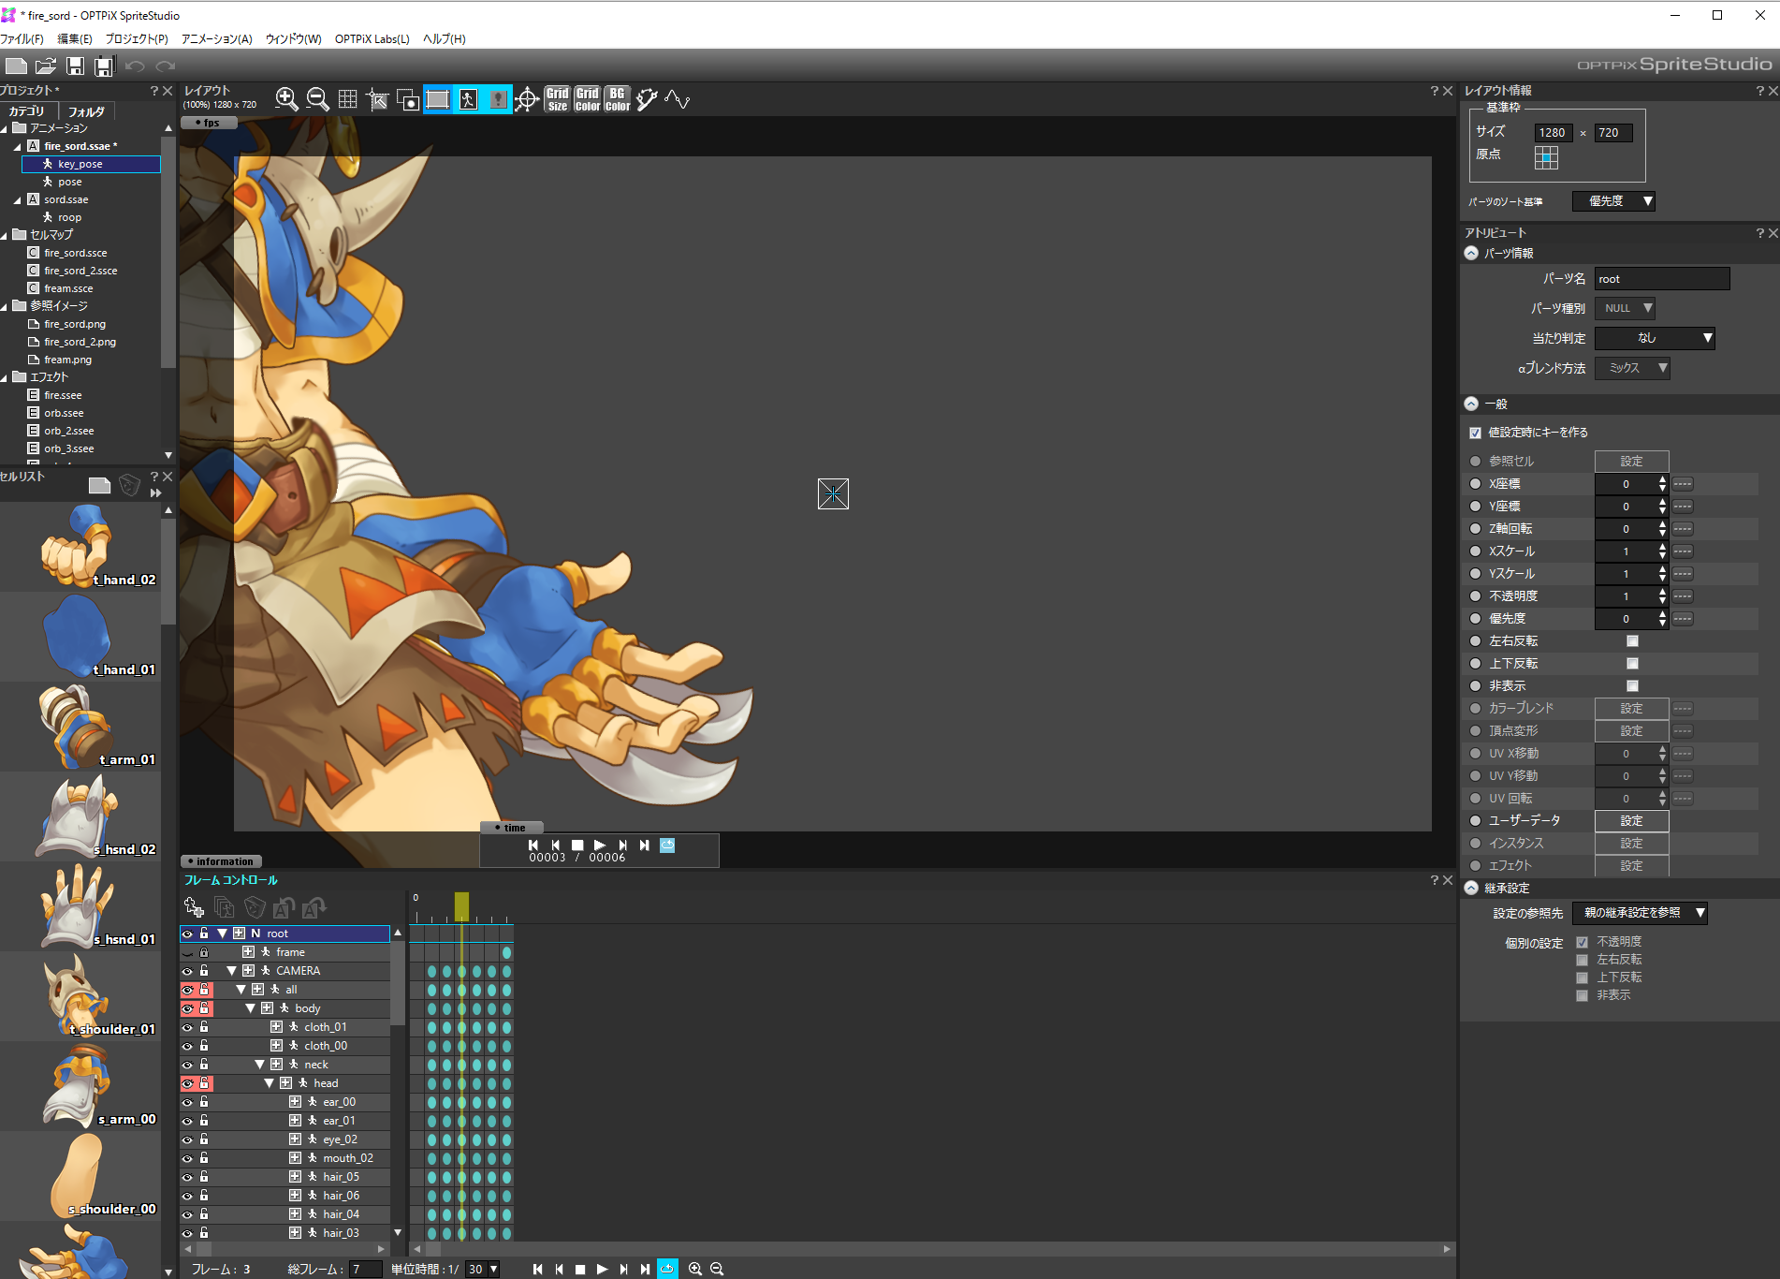Viewport: 1780px width, 1279px height.
Task: Click the パーツ名 root input field
Action: (1662, 279)
